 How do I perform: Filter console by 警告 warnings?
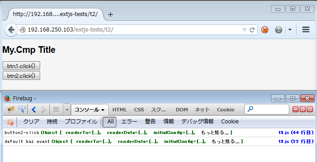150,122
